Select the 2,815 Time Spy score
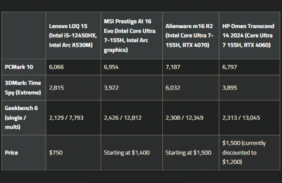Screen dimensions: 282x183 click(x=56, y=88)
